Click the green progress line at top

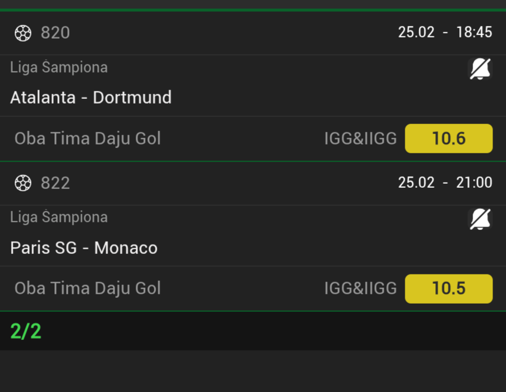pyautogui.click(x=253, y=10)
